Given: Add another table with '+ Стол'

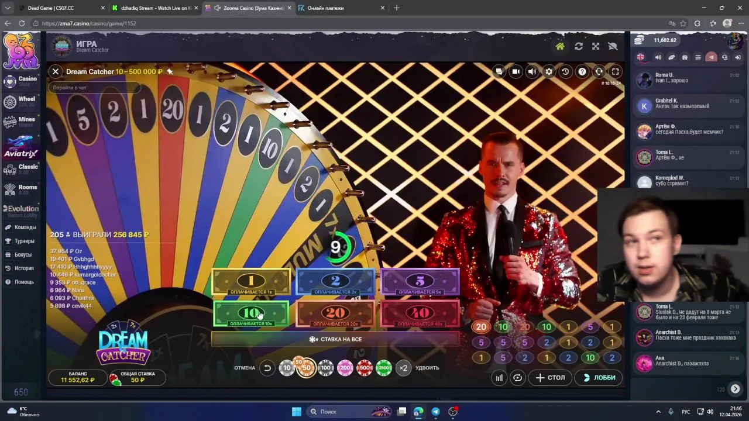Looking at the screenshot, I should coord(550,378).
